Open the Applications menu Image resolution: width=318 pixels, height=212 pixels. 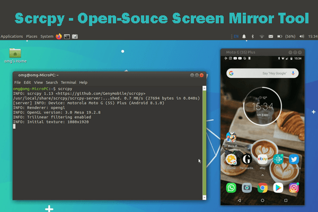(12, 37)
